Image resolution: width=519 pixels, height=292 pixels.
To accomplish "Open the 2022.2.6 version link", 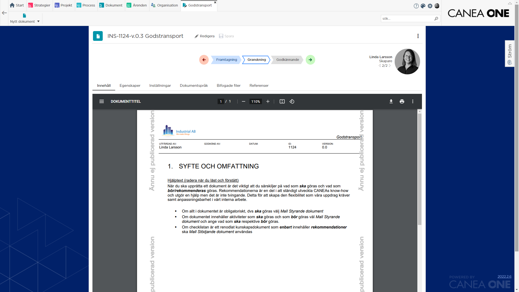I will click(x=504, y=276).
